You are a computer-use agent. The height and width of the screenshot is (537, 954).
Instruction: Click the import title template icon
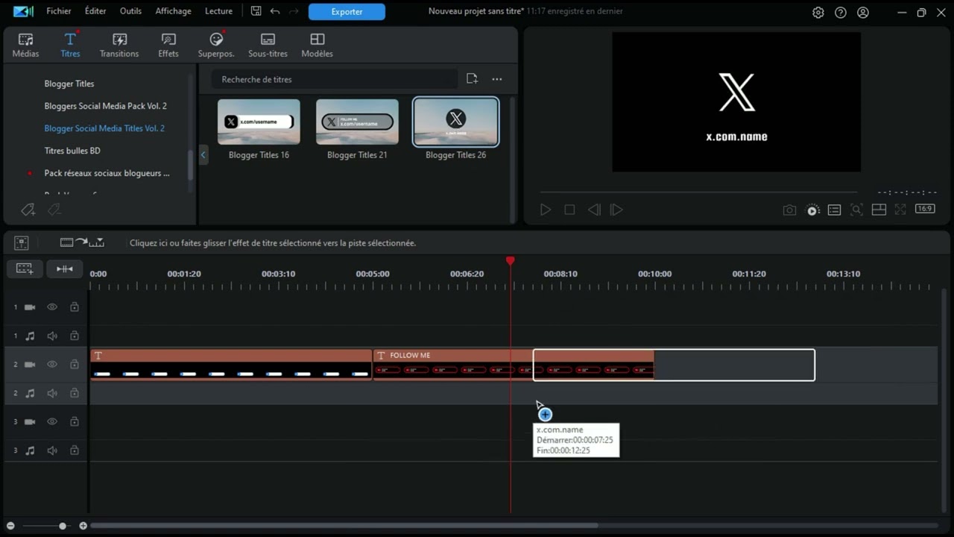[x=472, y=79]
